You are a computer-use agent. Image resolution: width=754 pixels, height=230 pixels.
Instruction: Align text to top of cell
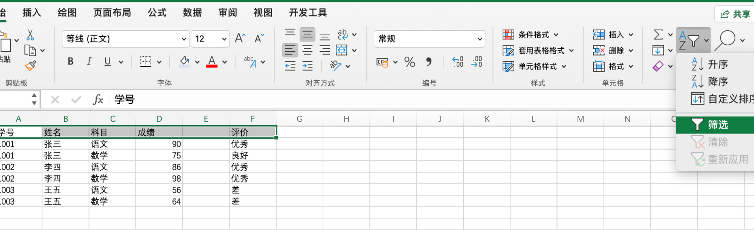(x=290, y=34)
